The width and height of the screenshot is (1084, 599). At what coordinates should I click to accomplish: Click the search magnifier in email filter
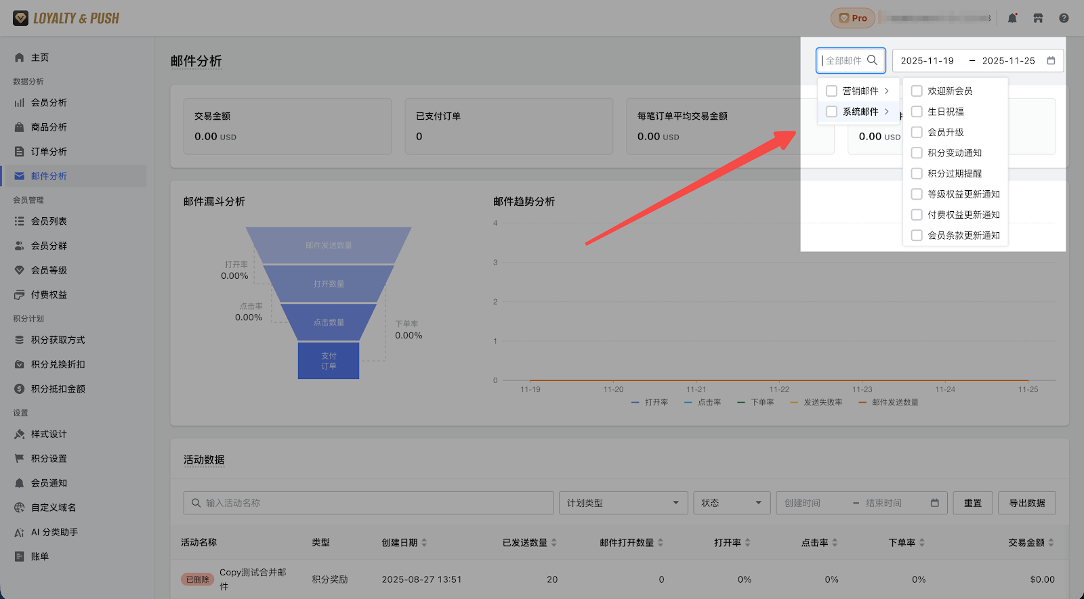click(872, 60)
